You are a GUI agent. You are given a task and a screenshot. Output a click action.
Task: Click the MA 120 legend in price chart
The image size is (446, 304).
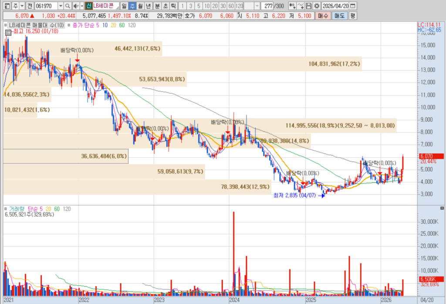(x=132, y=25)
